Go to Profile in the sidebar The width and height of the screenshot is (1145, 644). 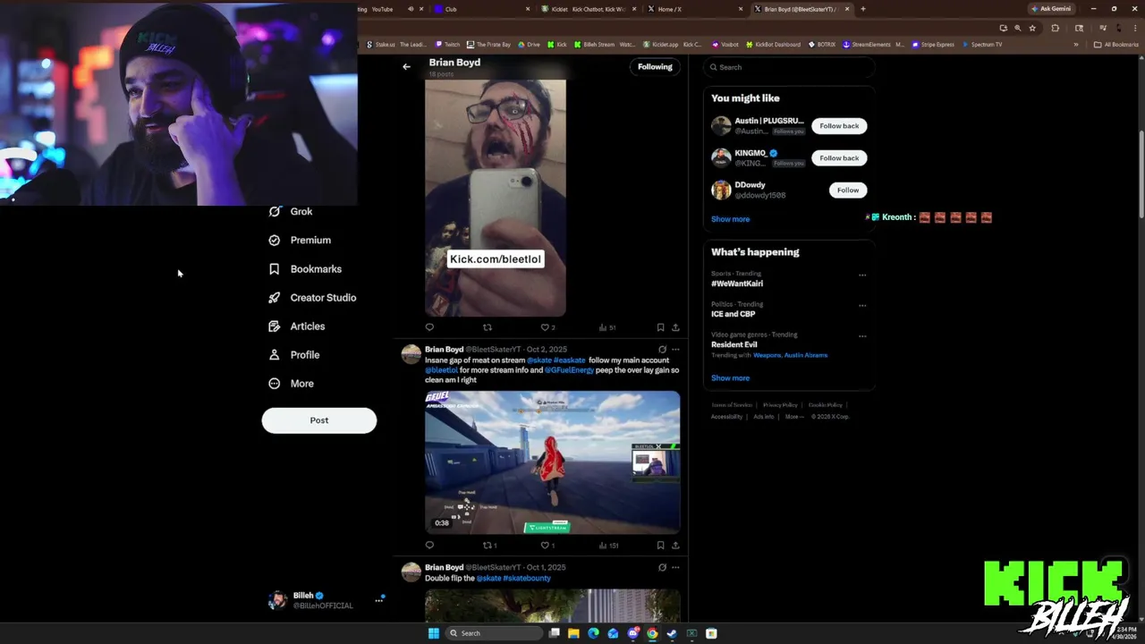[294, 355]
